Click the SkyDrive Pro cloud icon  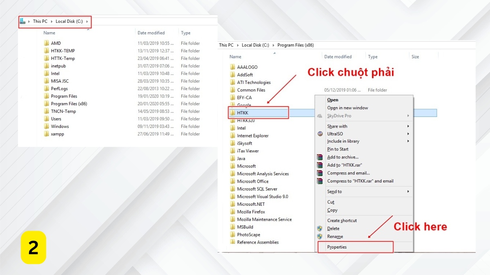[x=320, y=116]
